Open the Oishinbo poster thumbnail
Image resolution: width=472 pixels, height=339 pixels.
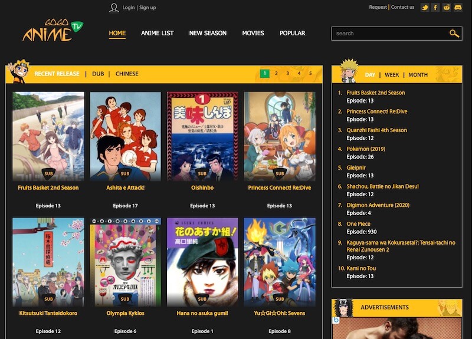point(202,136)
